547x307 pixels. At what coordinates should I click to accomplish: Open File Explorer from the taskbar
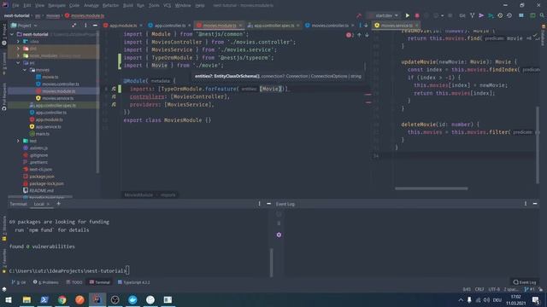26,299
